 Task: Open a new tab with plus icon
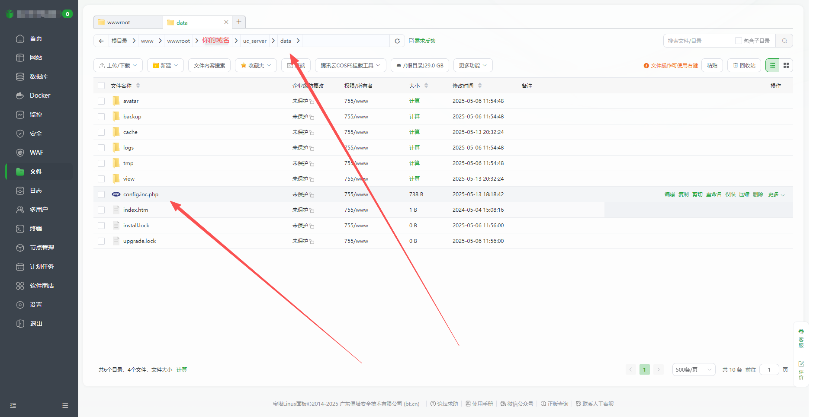tap(239, 22)
